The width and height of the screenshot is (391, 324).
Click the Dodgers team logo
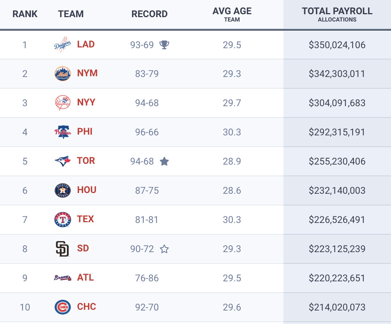click(62, 45)
